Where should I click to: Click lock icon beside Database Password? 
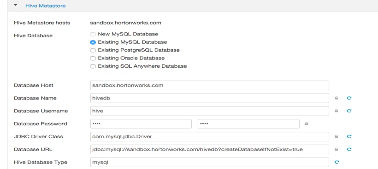(307, 124)
